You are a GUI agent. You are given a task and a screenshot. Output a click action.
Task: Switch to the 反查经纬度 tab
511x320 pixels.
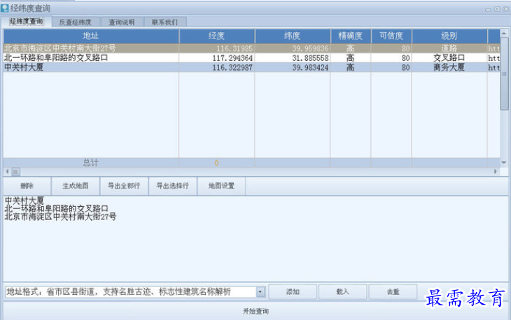[x=75, y=22]
